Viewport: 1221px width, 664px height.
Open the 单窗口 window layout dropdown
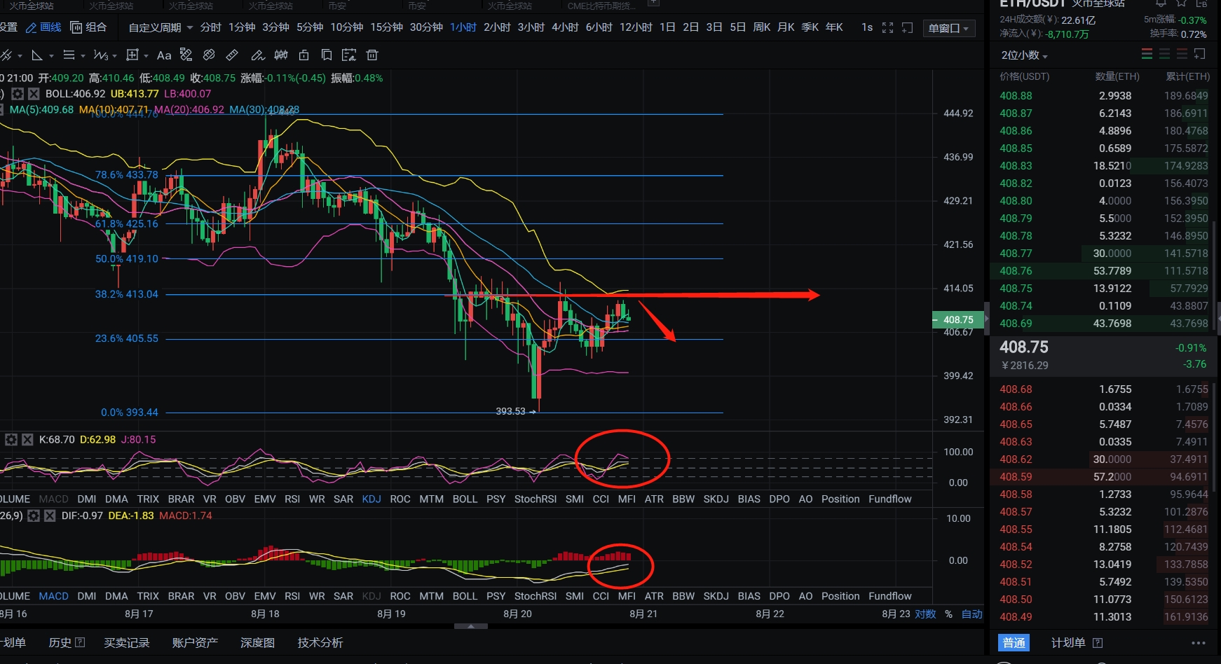click(x=948, y=28)
